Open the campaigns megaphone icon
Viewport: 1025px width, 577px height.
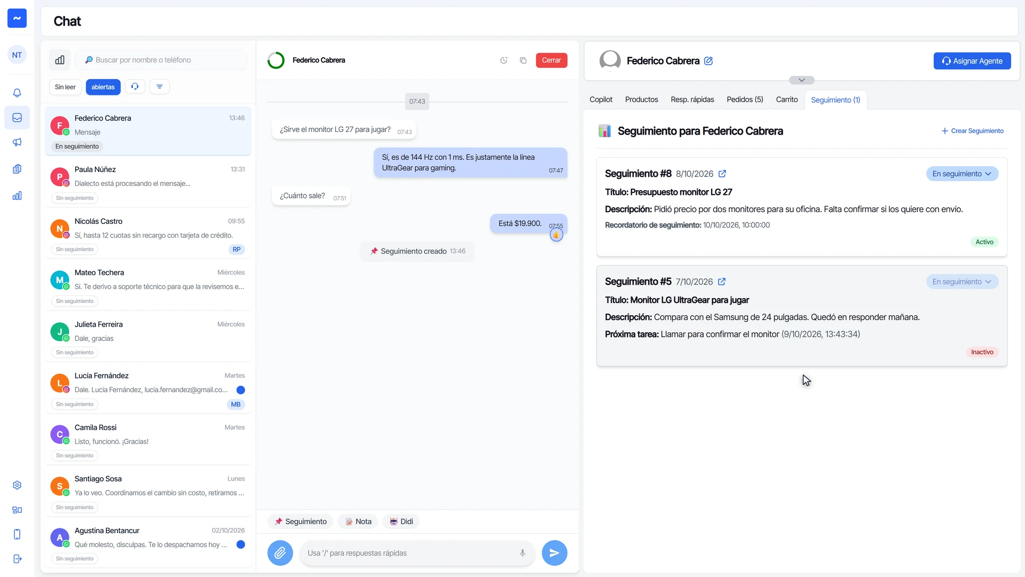click(x=17, y=142)
